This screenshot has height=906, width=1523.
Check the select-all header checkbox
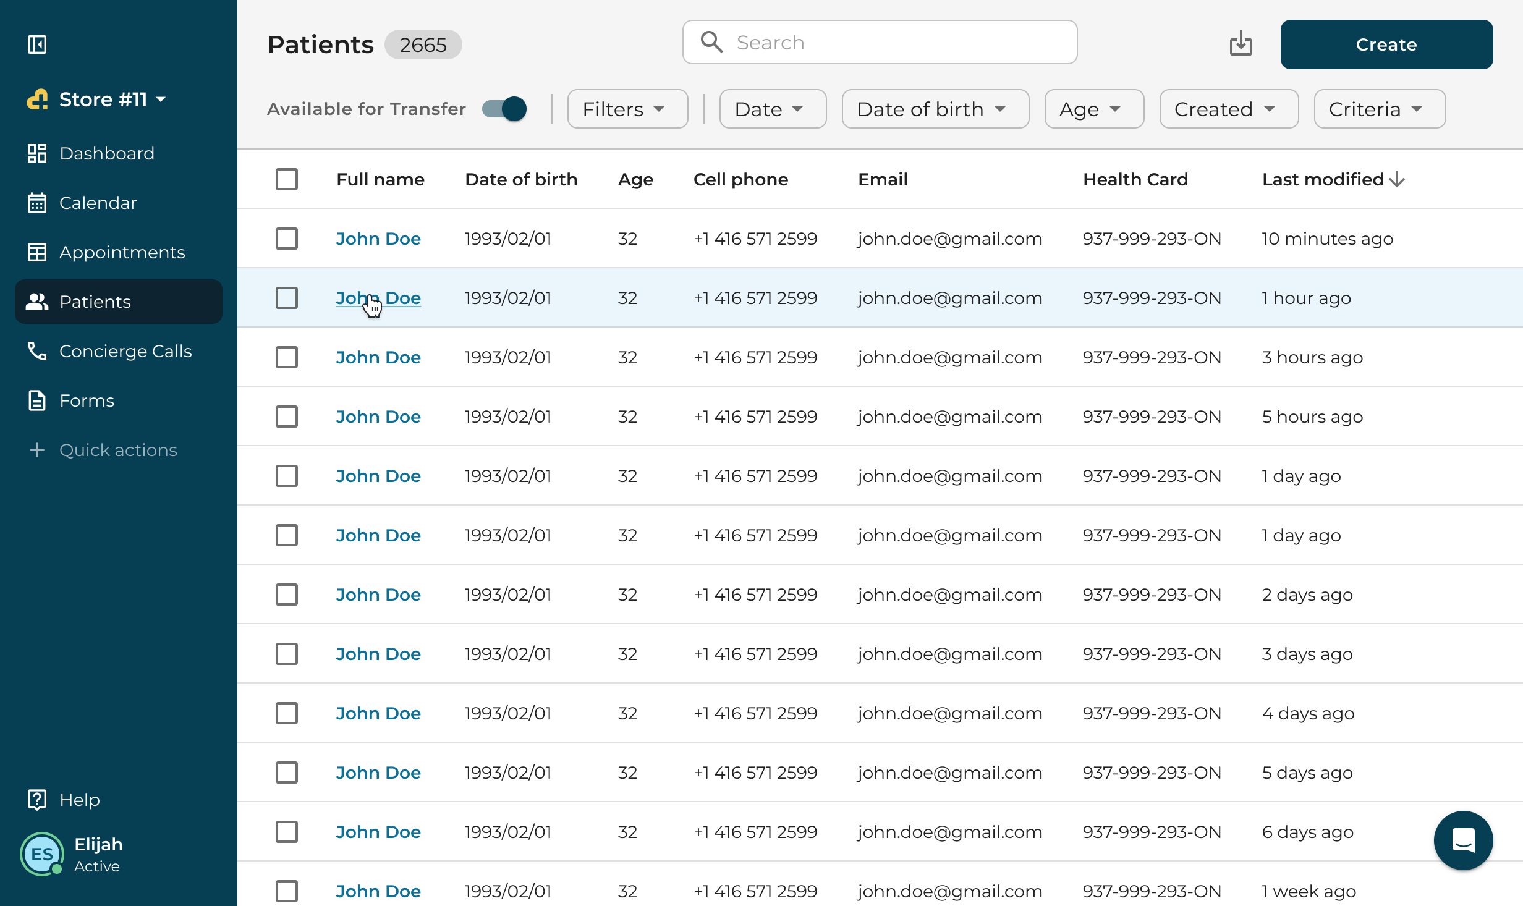[x=287, y=179]
